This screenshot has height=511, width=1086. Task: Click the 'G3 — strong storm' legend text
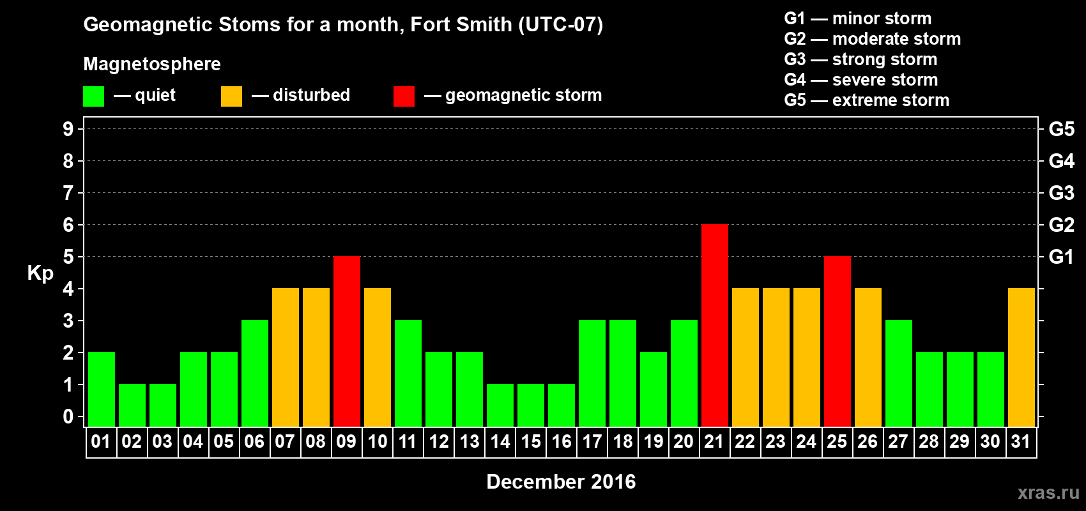tap(861, 59)
